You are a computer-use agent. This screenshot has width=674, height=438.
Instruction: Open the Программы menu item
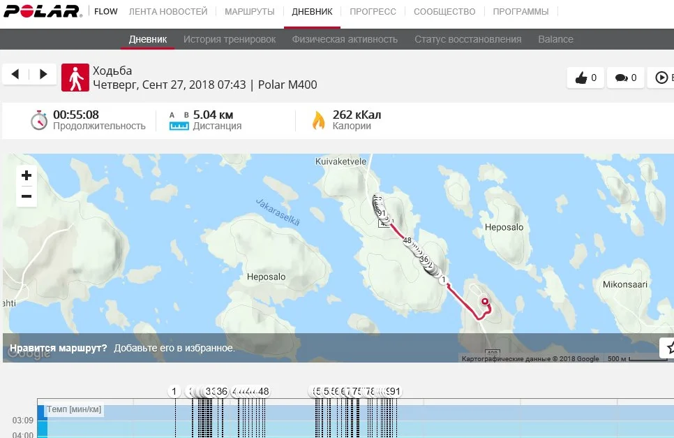(x=521, y=12)
